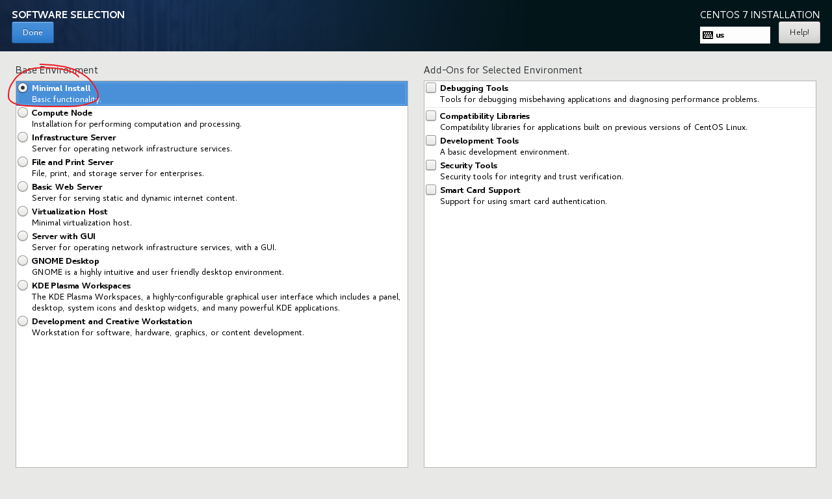Click 'Compatibility libraries for applications built' description
832x499 pixels.
coord(593,127)
